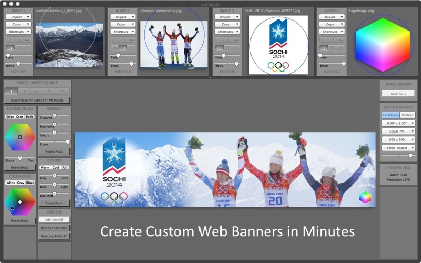Viewport: 421px width, 263px height.
Task: Select All inputs tab for editing
Action: tap(62, 91)
